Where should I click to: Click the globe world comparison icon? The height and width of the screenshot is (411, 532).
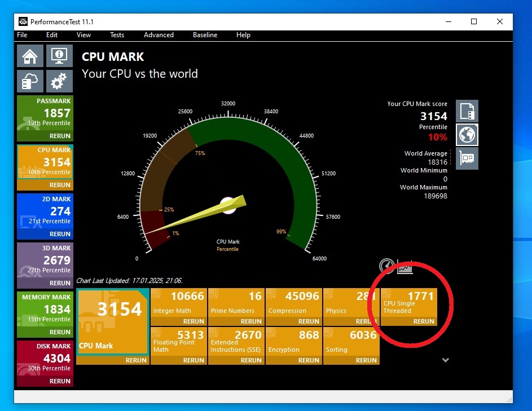pos(467,135)
